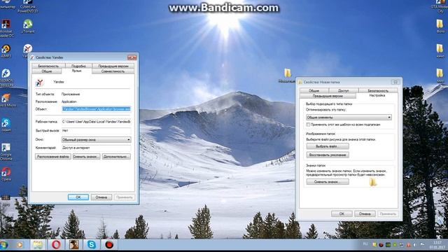Open the Общие tab in folder properties
448x252 pixels.
(314, 90)
